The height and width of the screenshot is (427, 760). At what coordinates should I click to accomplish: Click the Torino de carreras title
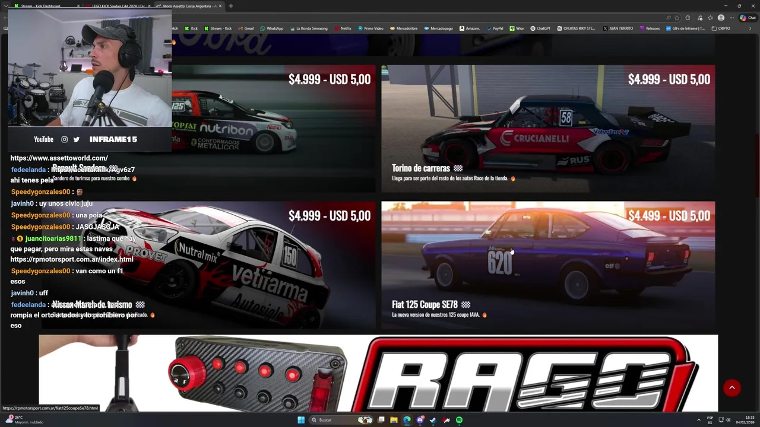tap(421, 168)
